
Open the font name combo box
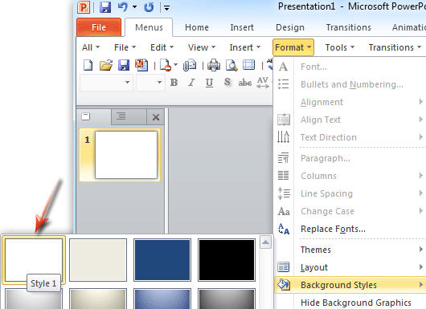click(106, 82)
